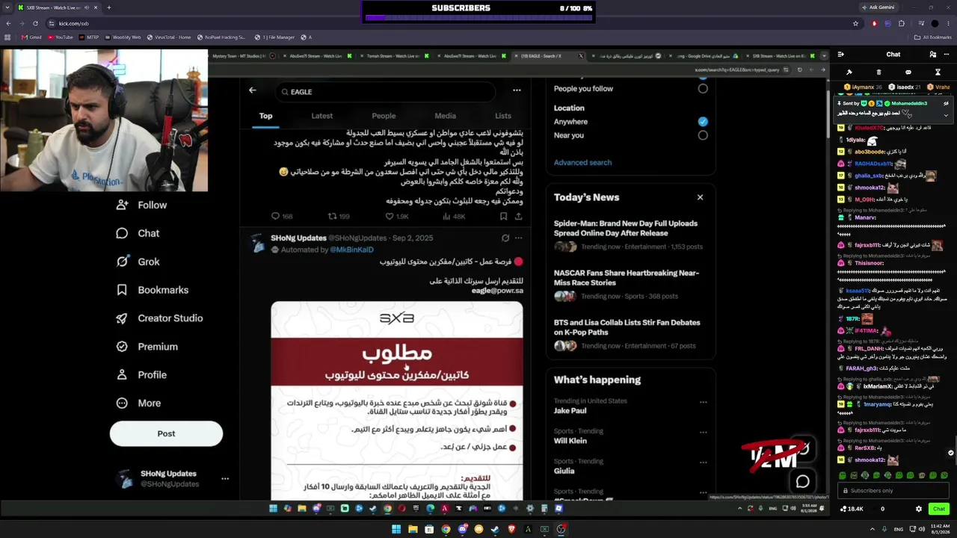Open more options for Giulia trend

coord(703,462)
